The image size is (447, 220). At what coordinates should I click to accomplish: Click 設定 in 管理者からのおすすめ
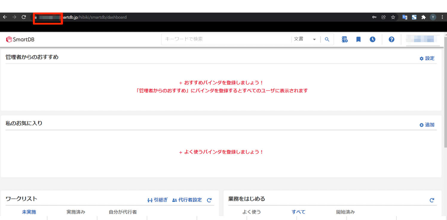[427, 59]
